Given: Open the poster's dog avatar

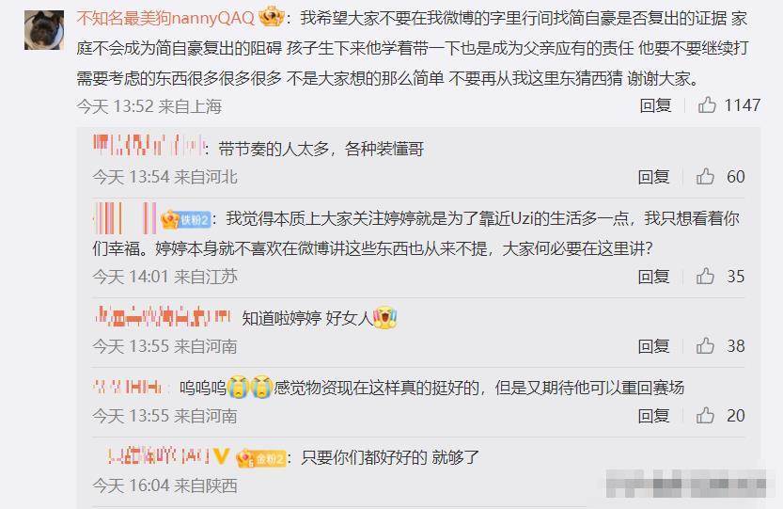Looking at the screenshot, I should (x=44, y=30).
